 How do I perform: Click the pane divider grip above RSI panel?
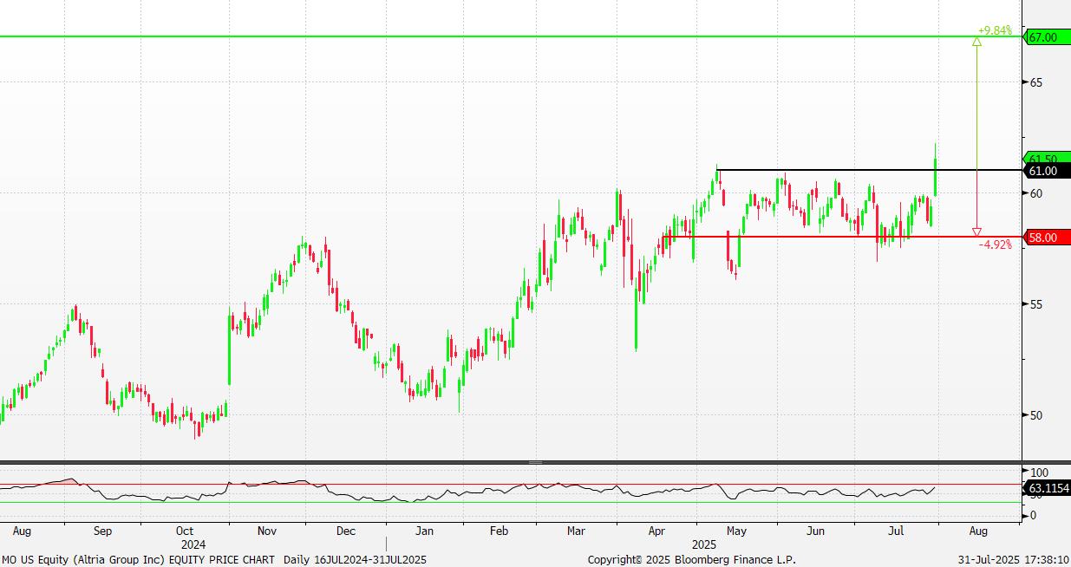pyautogui.click(x=535, y=463)
